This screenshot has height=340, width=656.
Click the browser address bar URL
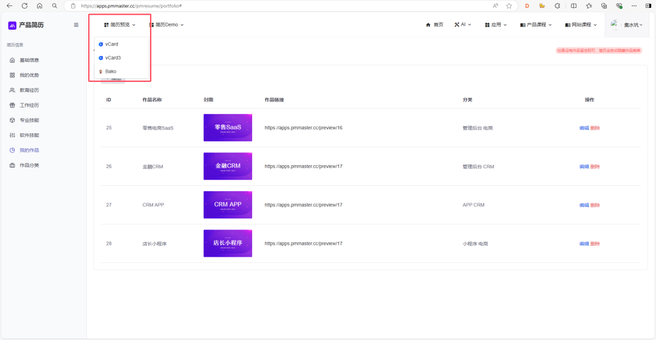131,6
